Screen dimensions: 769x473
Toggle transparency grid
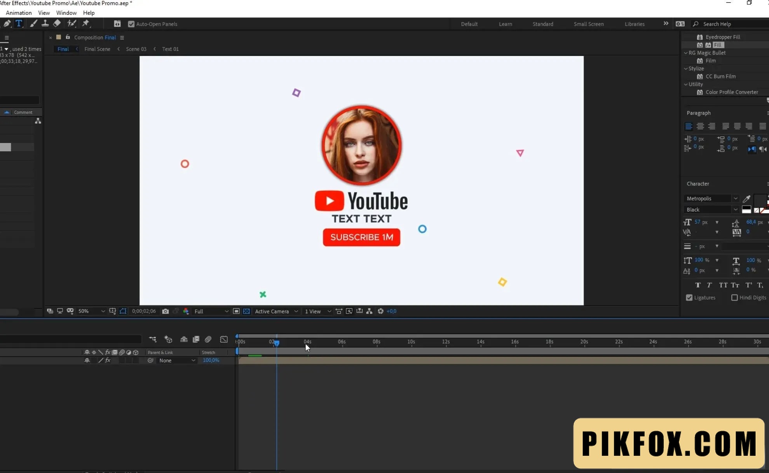pos(246,311)
